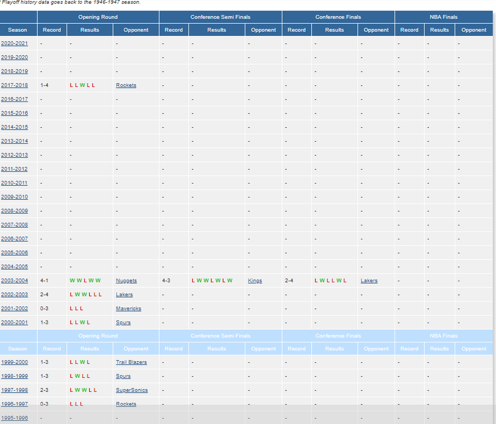Image resolution: width=496 pixels, height=424 pixels.
Task: Click the L W W L L L results
Action: [86, 294]
